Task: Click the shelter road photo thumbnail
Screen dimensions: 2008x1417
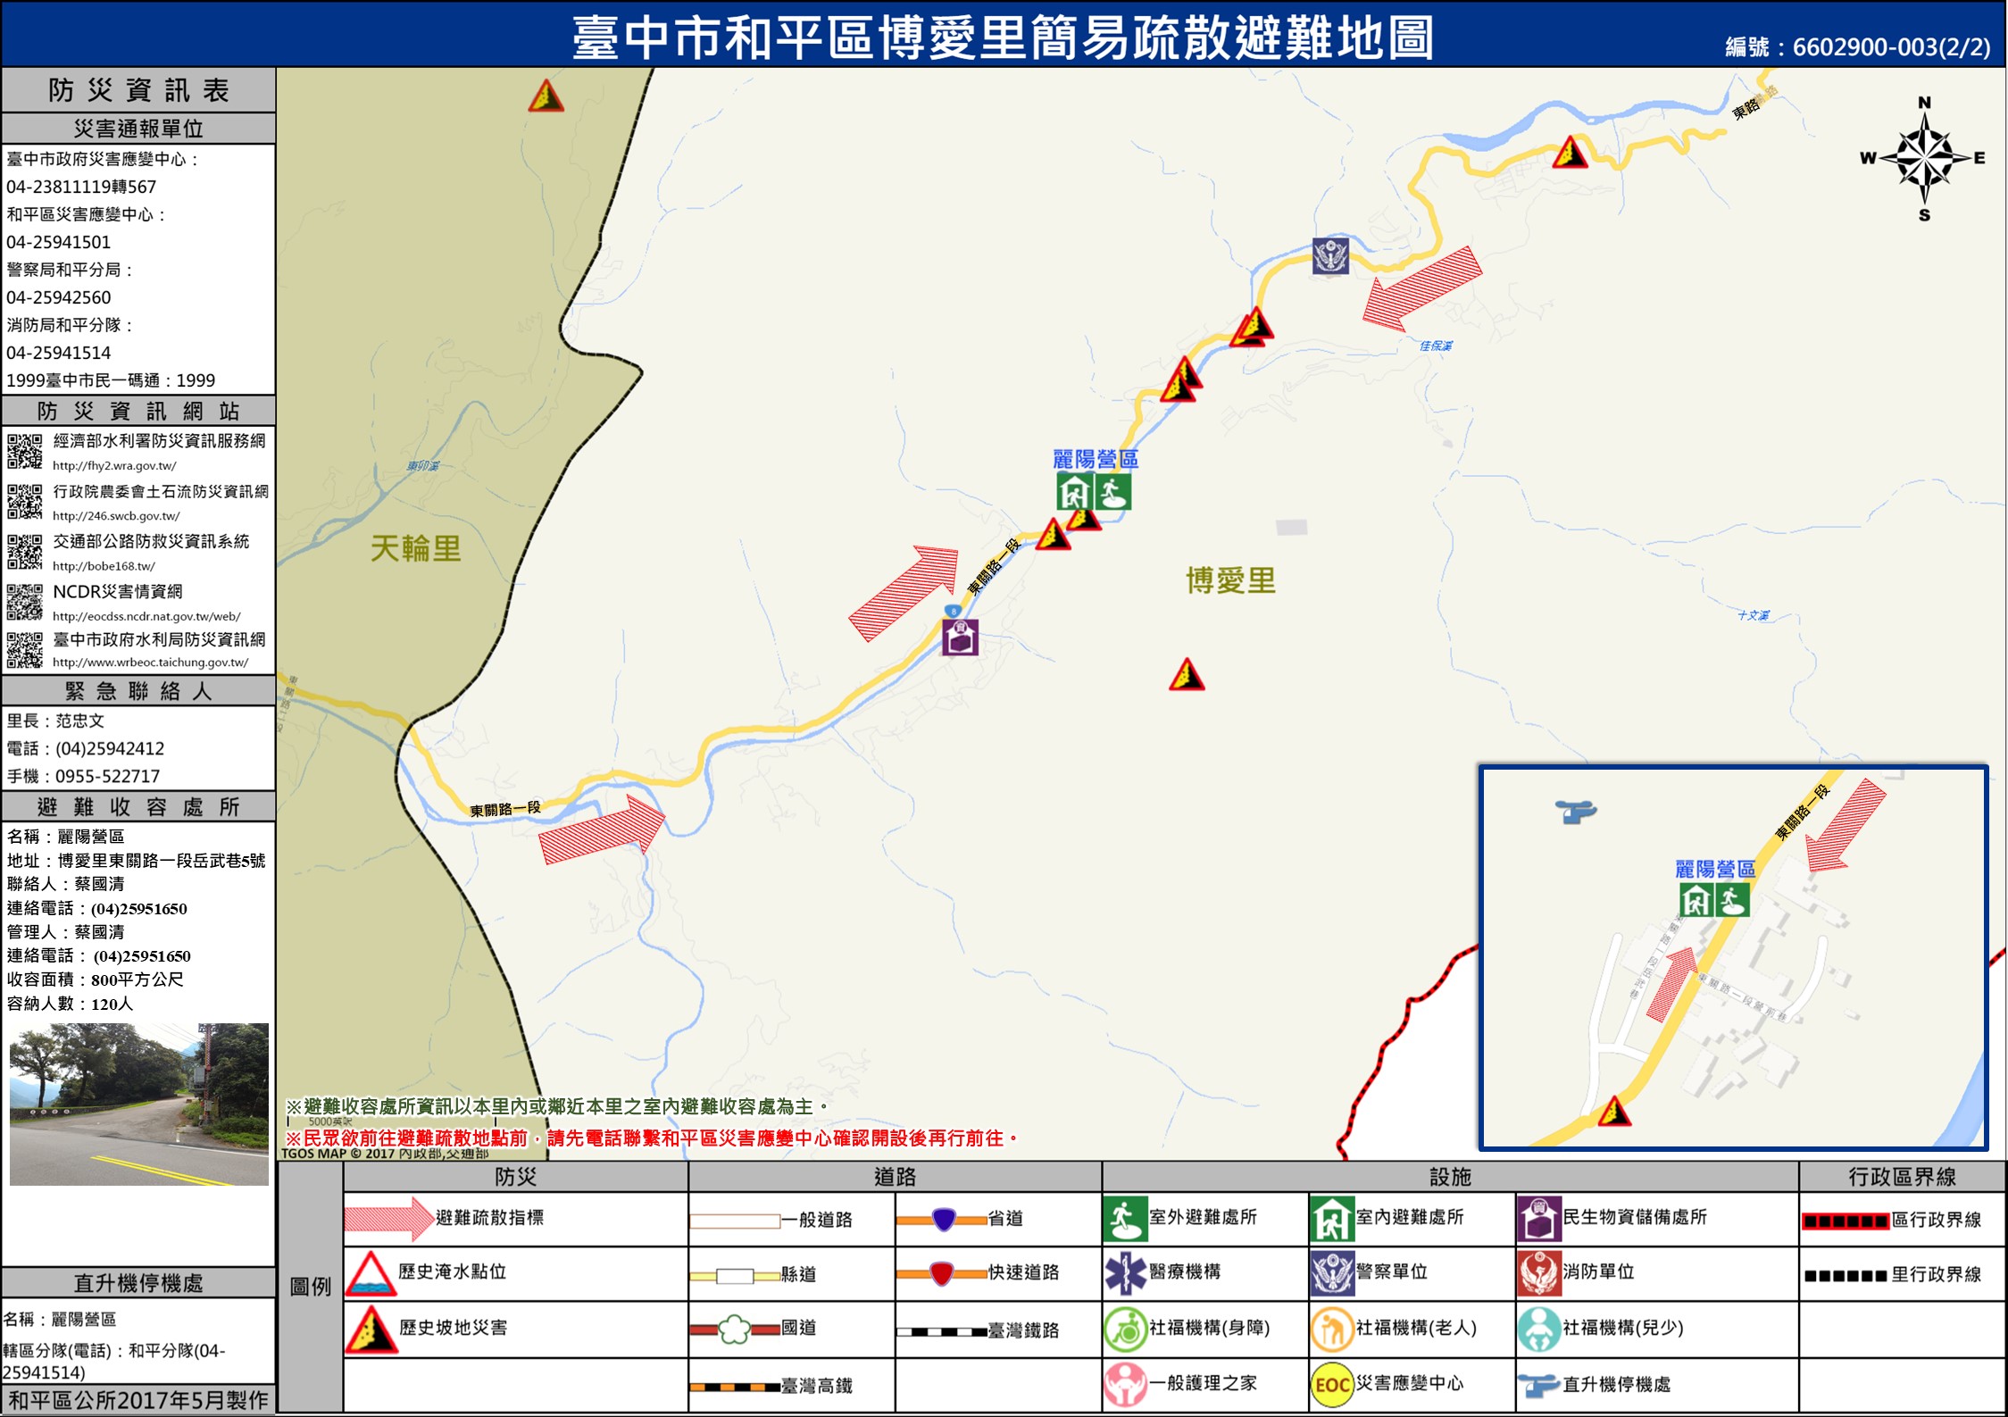Action: [138, 1104]
